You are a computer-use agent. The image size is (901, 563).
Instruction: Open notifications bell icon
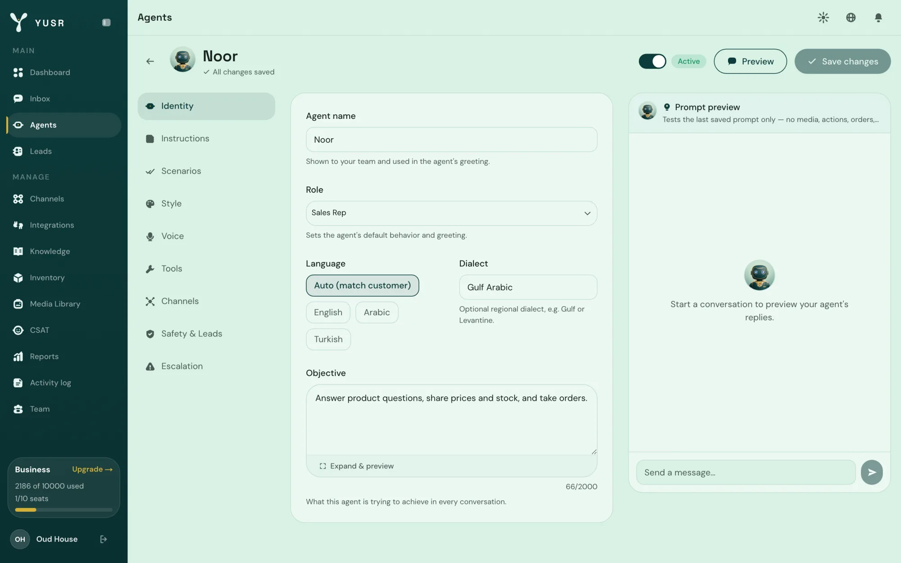(x=878, y=18)
